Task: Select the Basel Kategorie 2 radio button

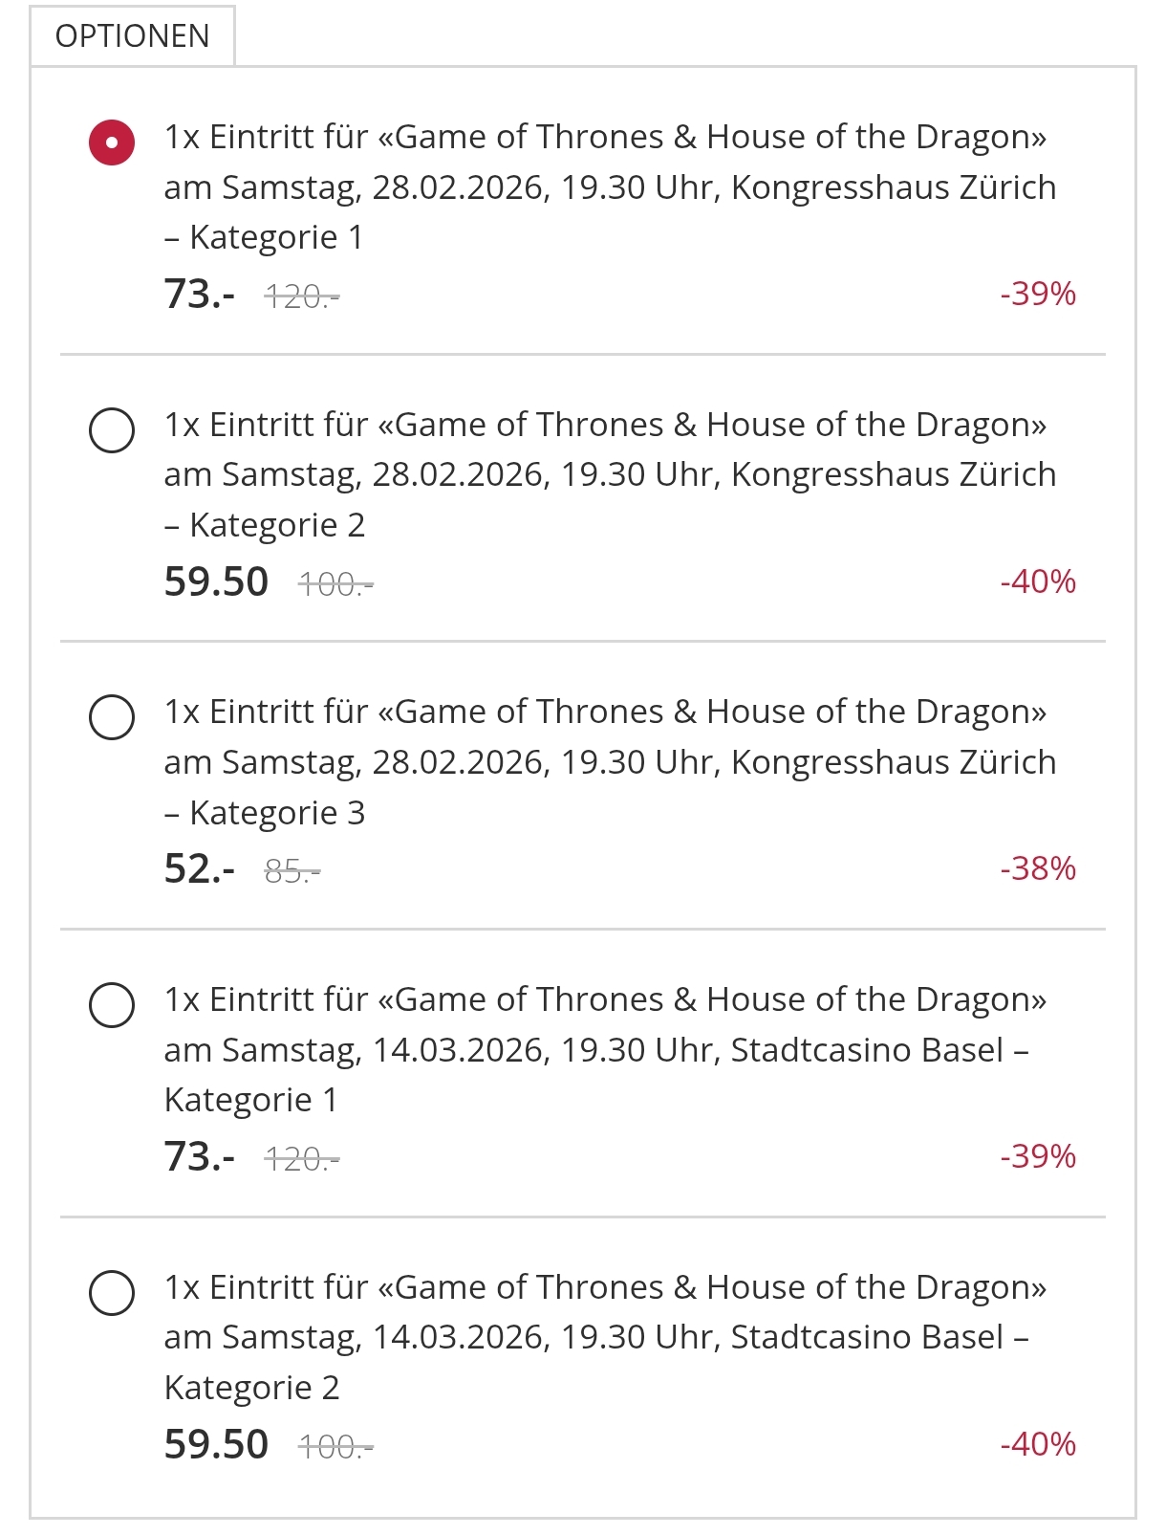Action: [x=112, y=1292]
